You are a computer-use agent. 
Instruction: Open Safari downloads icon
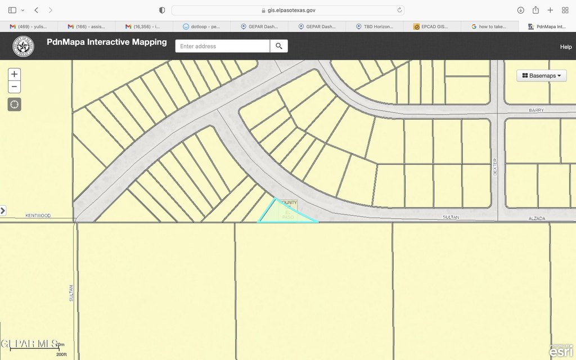click(521, 10)
